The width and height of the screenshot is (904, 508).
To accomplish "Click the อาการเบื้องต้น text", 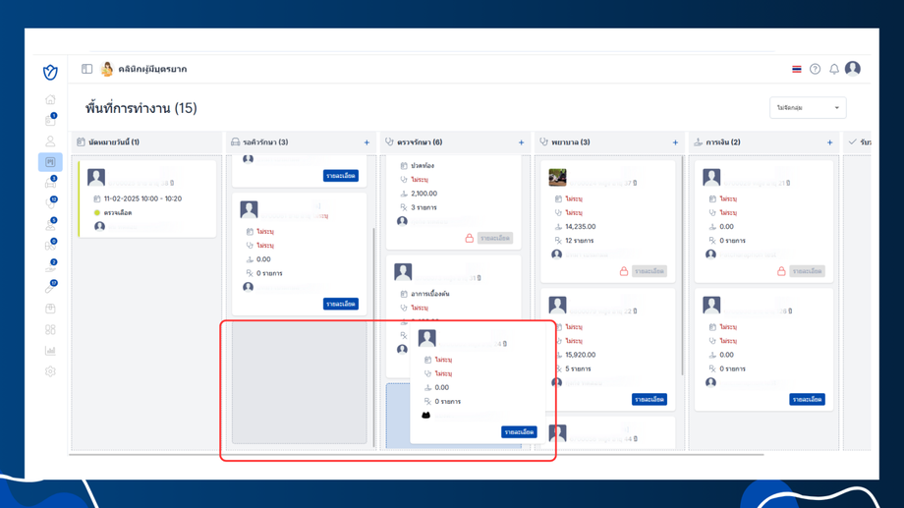I will coord(430,294).
